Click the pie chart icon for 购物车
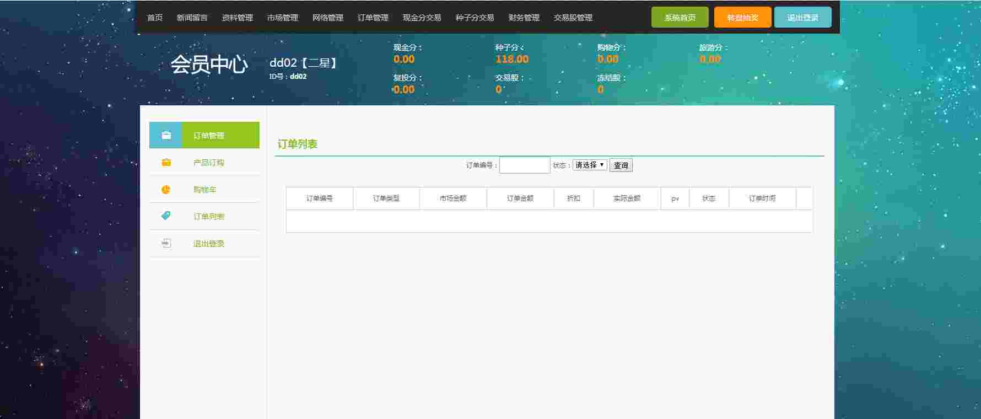 [x=166, y=189]
